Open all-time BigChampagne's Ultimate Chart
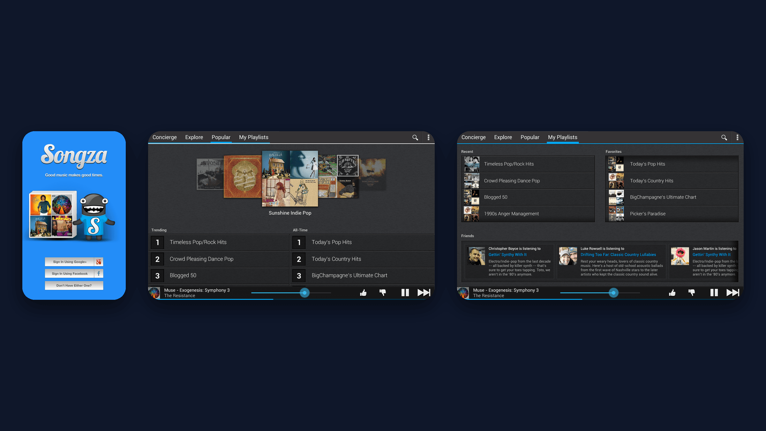The image size is (766, 431). click(x=362, y=276)
